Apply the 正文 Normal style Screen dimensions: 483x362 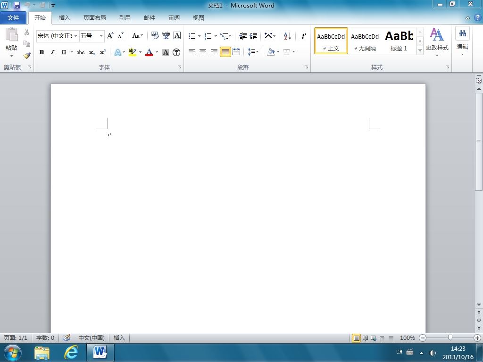click(x=331, y=41)
